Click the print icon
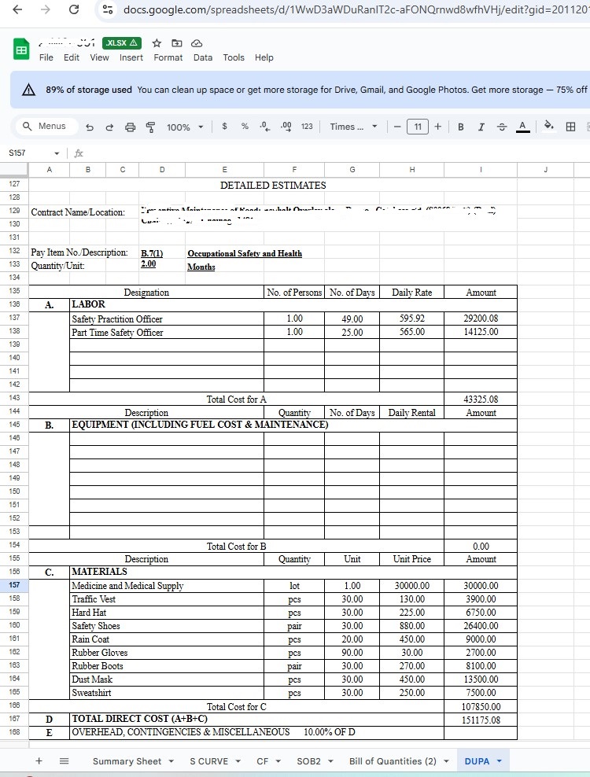 (130, 127)
